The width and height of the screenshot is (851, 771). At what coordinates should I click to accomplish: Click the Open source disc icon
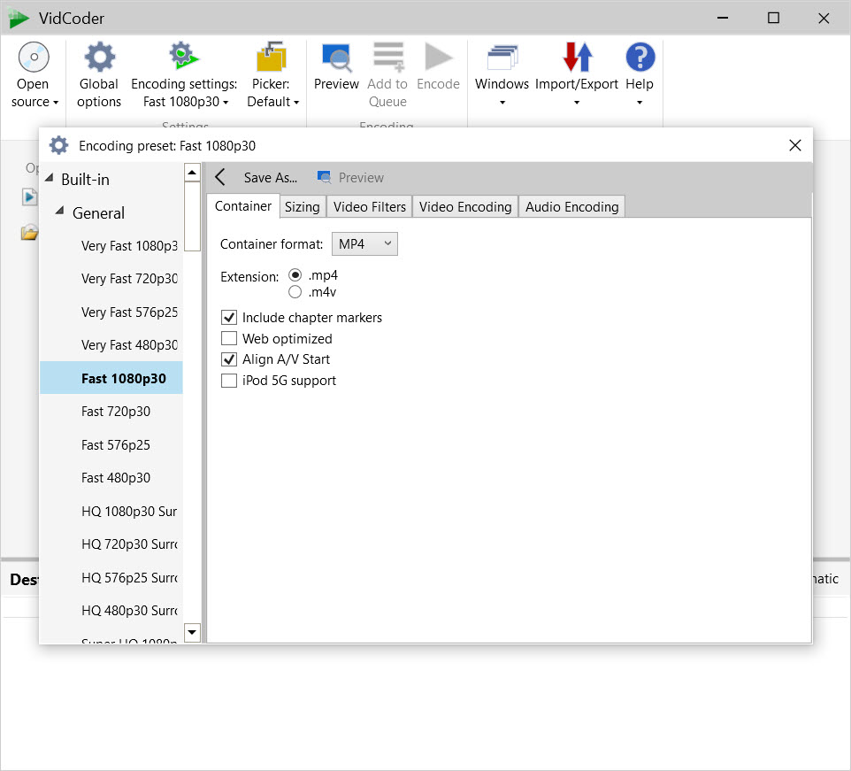(34, 57)
